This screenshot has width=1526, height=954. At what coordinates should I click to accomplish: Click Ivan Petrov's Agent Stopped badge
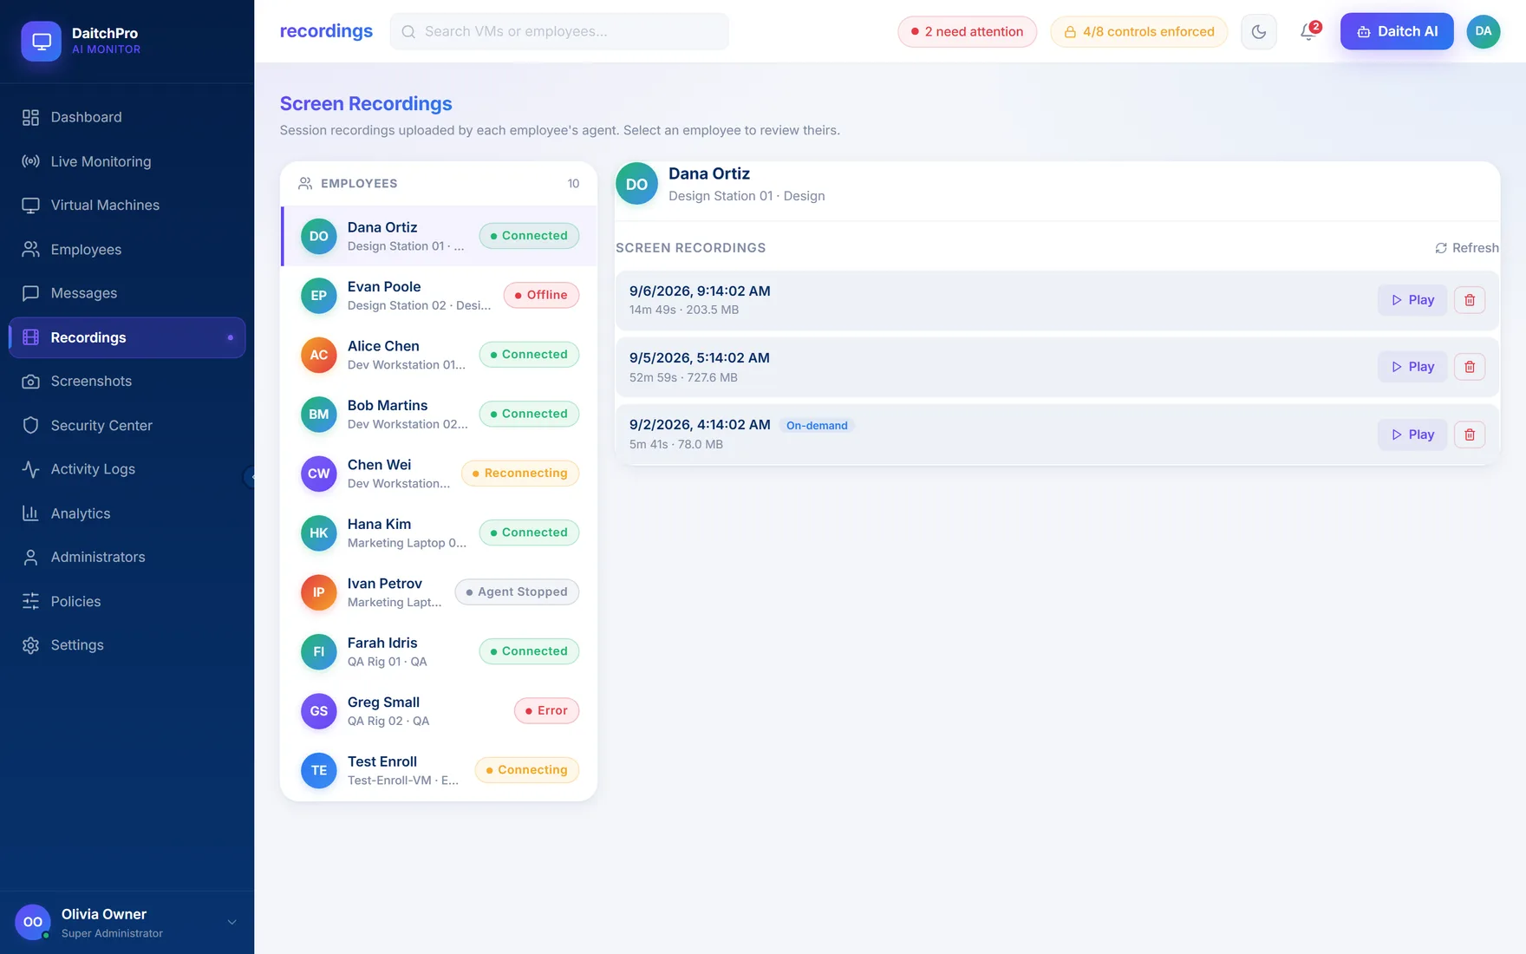[517, 591]
